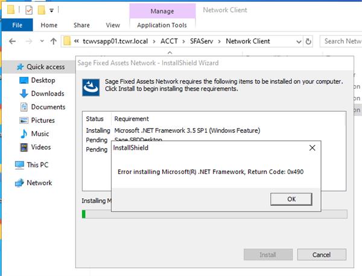Click the error message text with Return Code 0x490
Screen dimensions: 362x276
(x=211, y=172)
